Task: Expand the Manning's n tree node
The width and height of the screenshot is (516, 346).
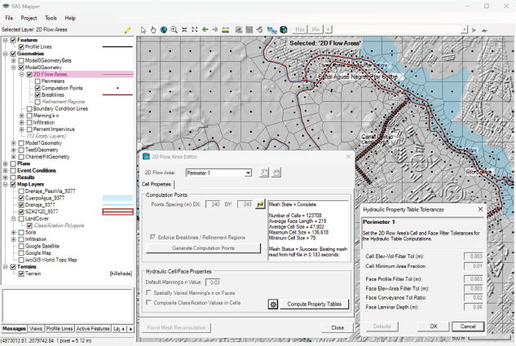Action: (21, 116)
